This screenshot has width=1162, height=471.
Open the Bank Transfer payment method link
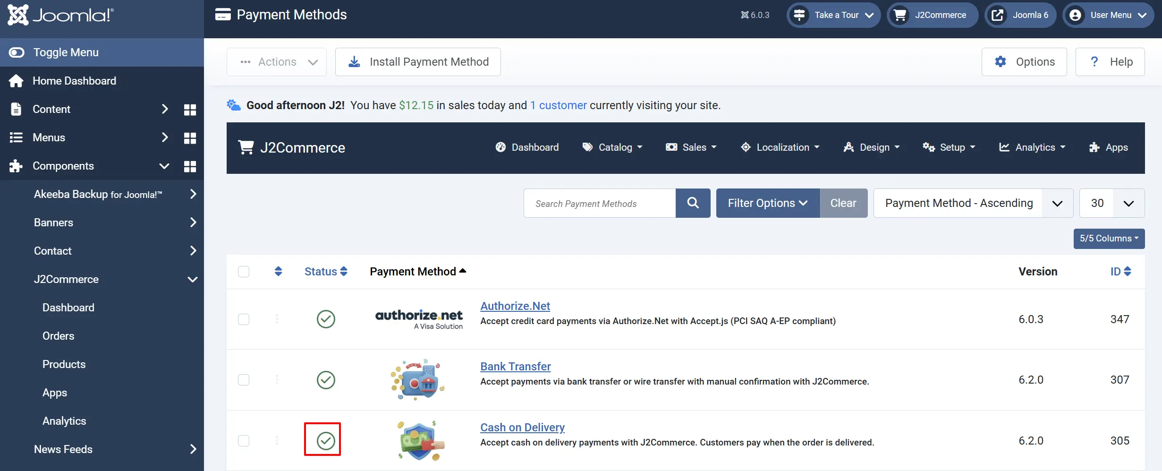[x=516, y=367]
